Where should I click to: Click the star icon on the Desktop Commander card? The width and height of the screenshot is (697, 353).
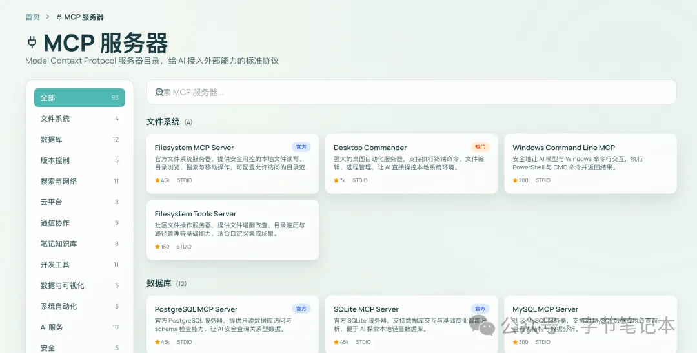(336, 180)
